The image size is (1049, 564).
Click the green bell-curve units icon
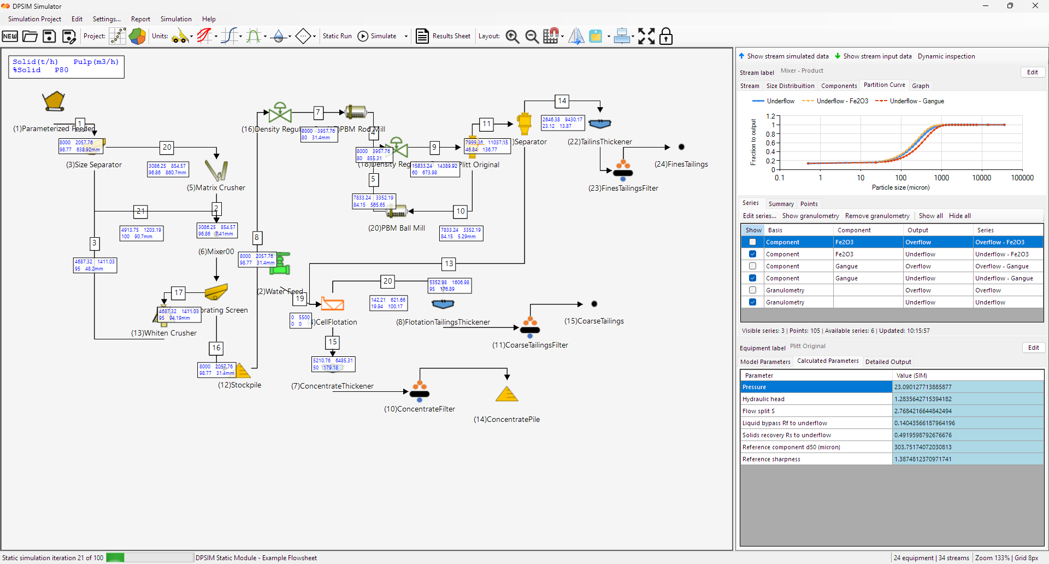click(x=254, y=36)
